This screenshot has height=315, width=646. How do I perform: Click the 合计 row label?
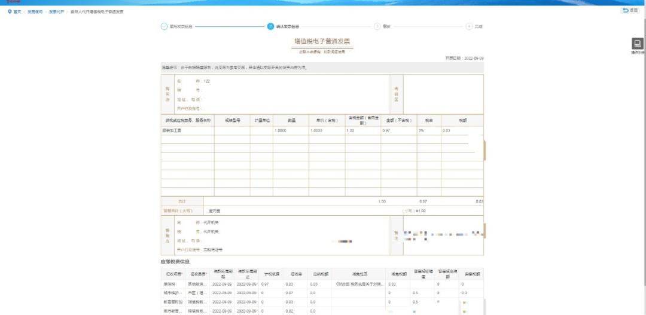tap(182, 201)
